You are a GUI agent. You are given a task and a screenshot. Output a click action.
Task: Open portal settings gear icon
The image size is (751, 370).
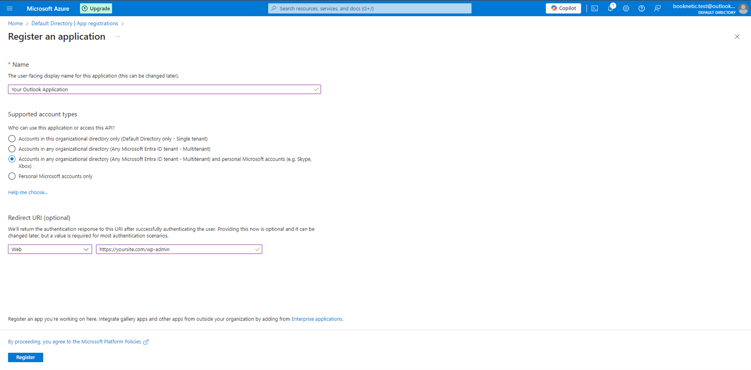pyautogui.click(x=626, y=8)
